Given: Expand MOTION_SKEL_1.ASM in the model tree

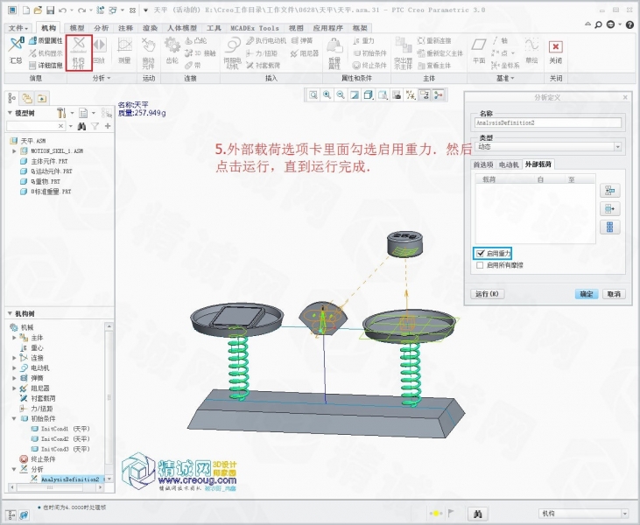Looking at the screenshot, I should [x=14, y=150].
